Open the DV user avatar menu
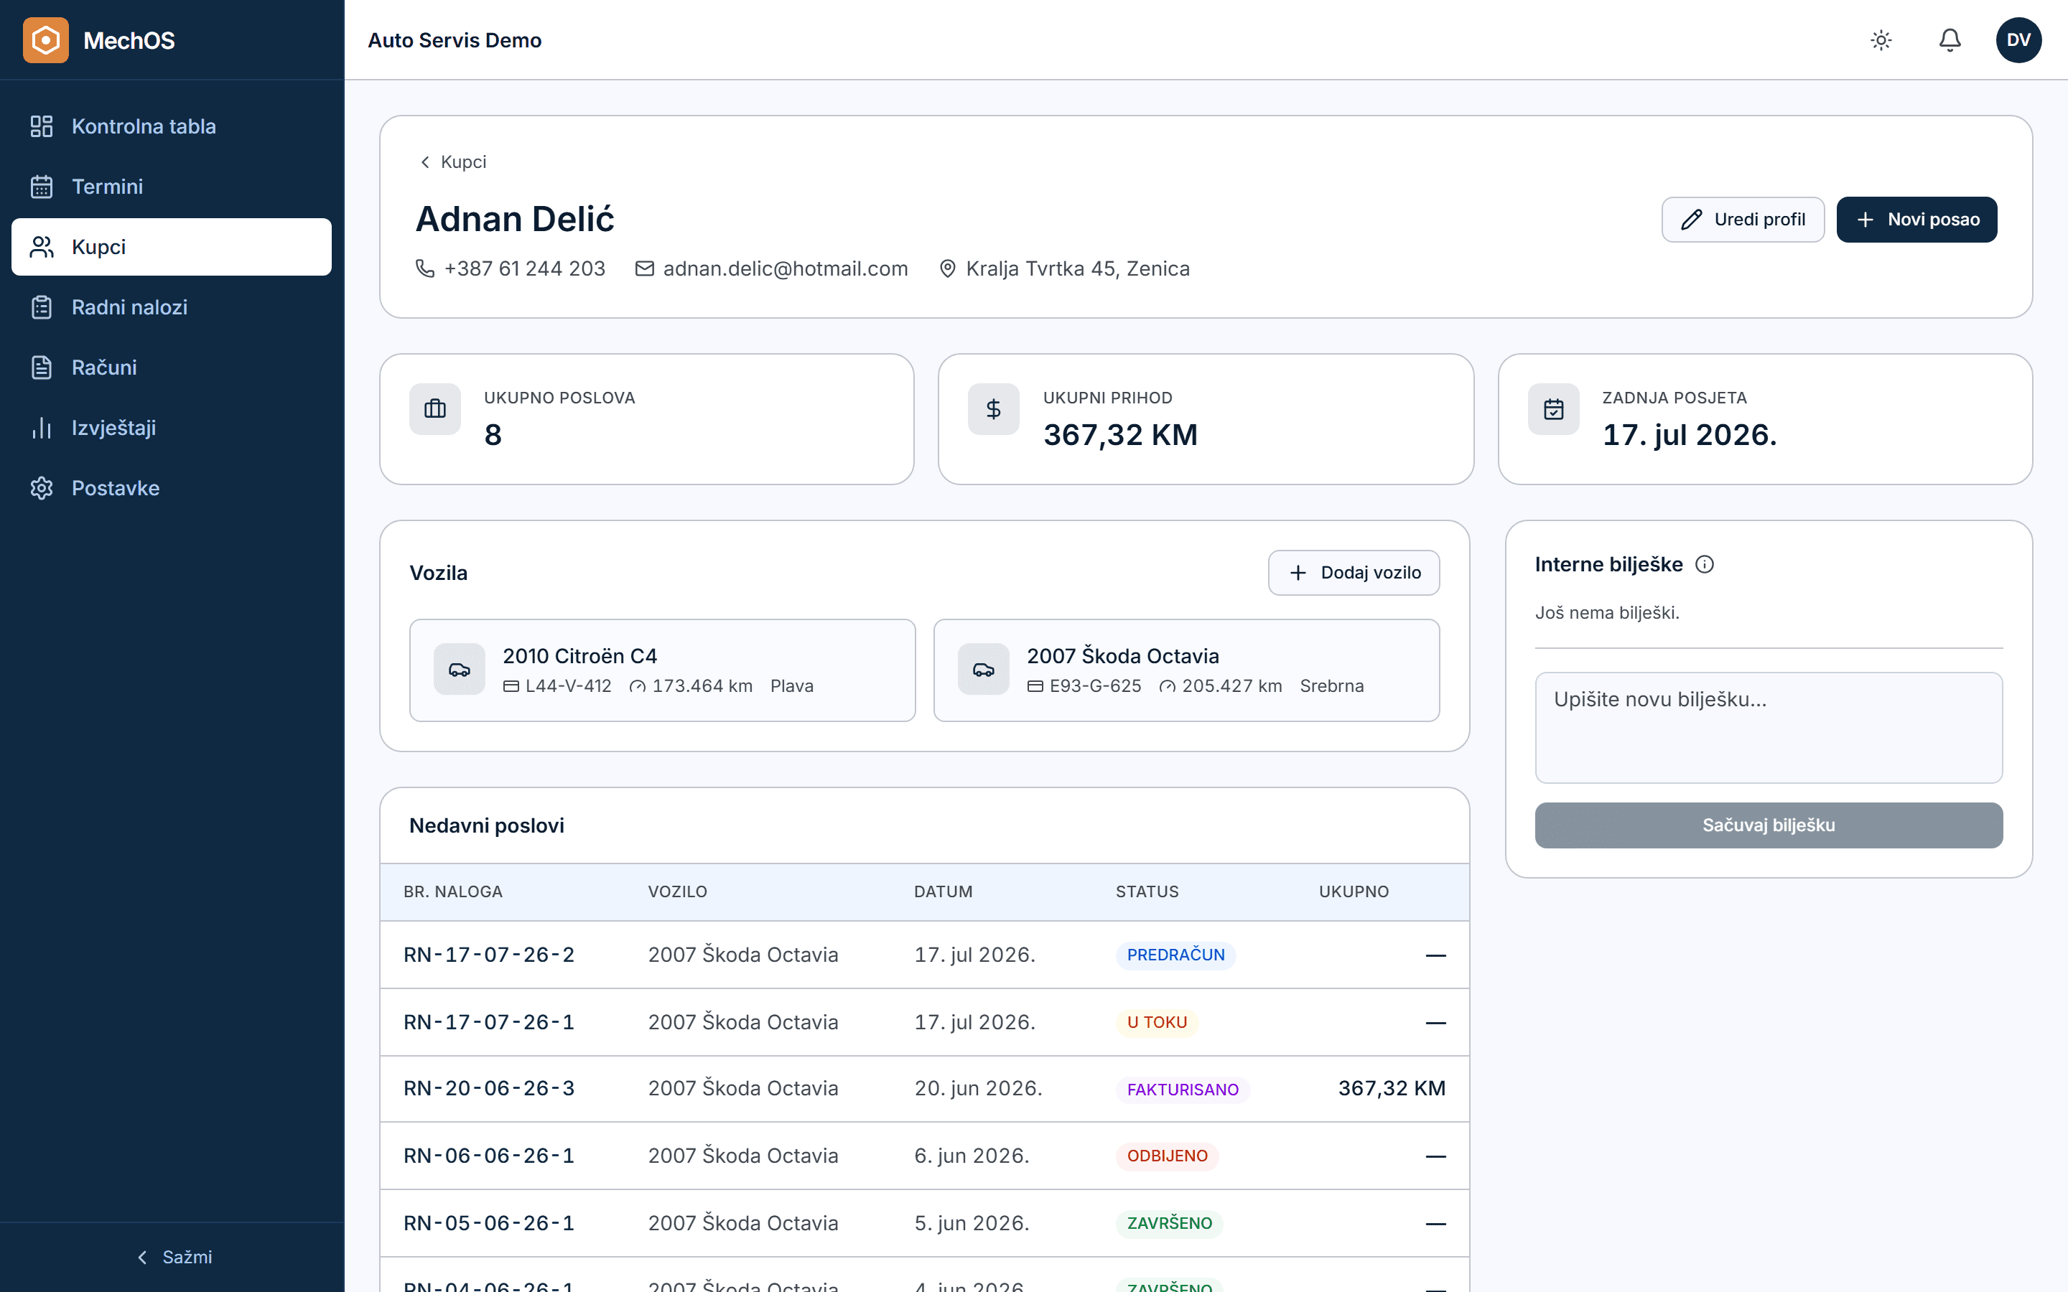Screen dimensions: 2068x1292 (2018, 40)
